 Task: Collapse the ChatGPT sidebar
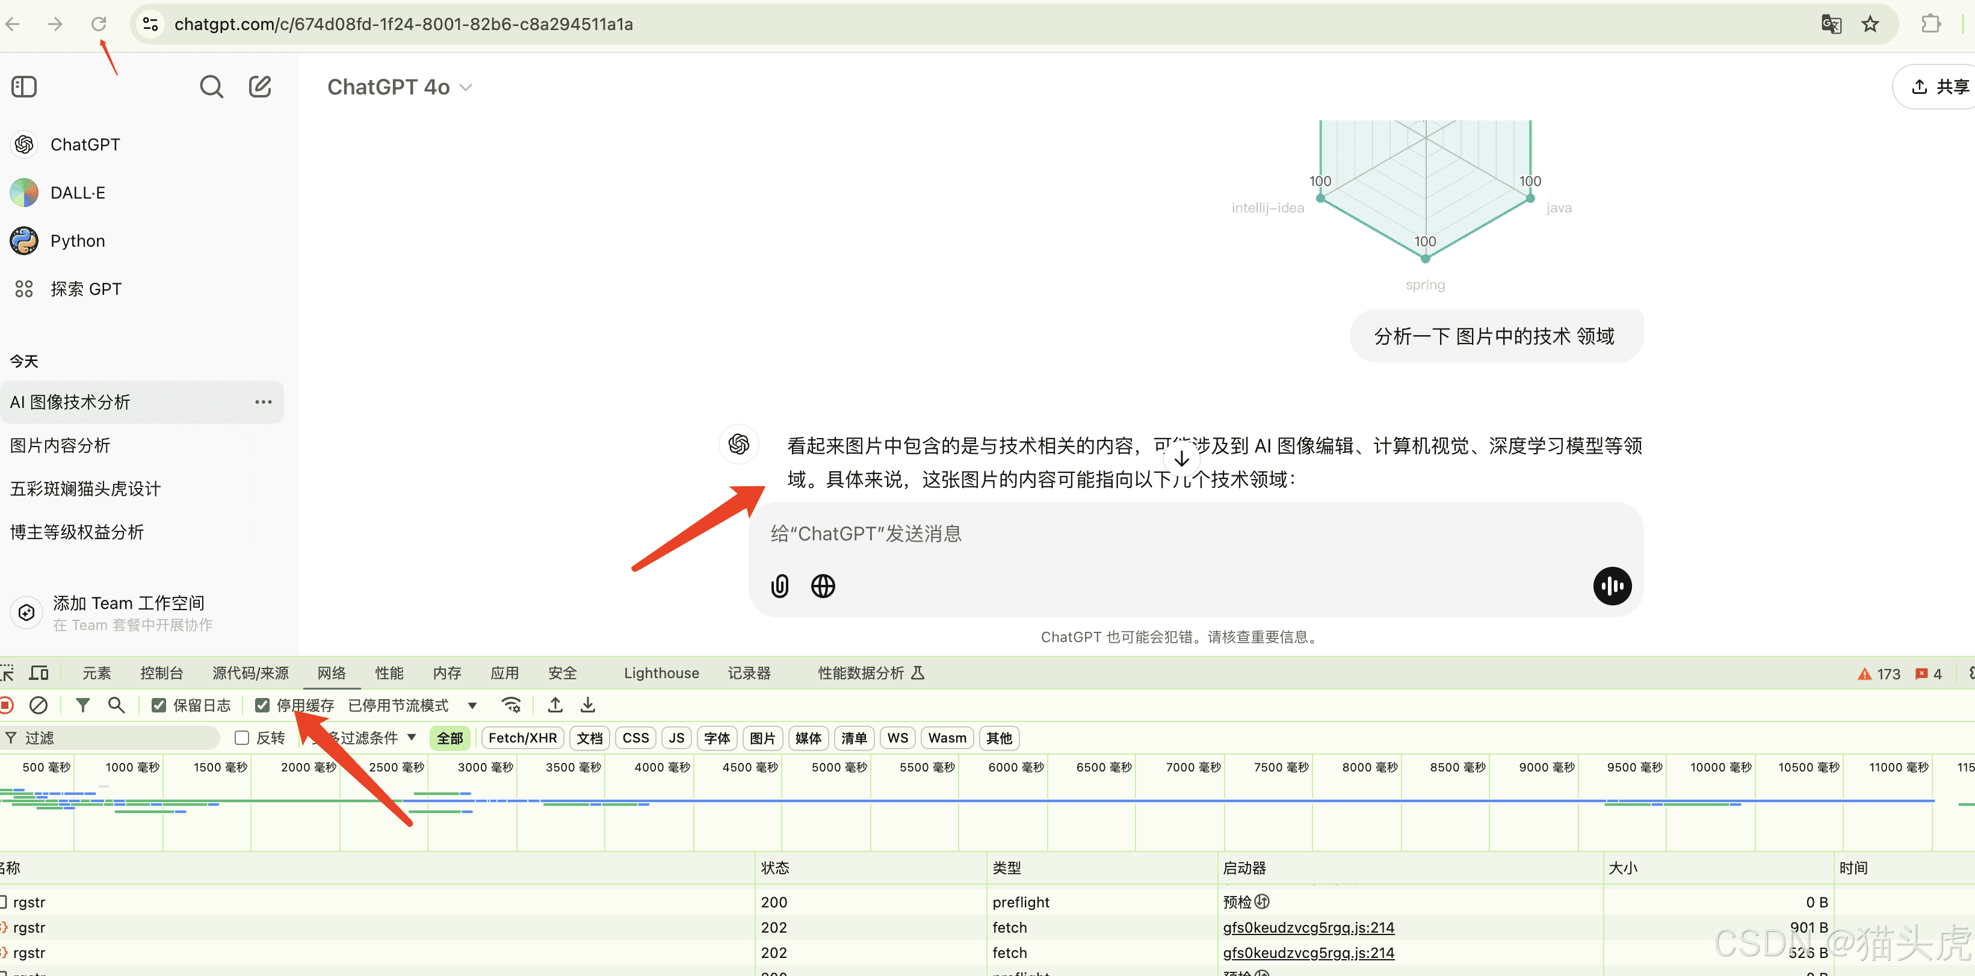pyautogui.click(x=23, y=87)
